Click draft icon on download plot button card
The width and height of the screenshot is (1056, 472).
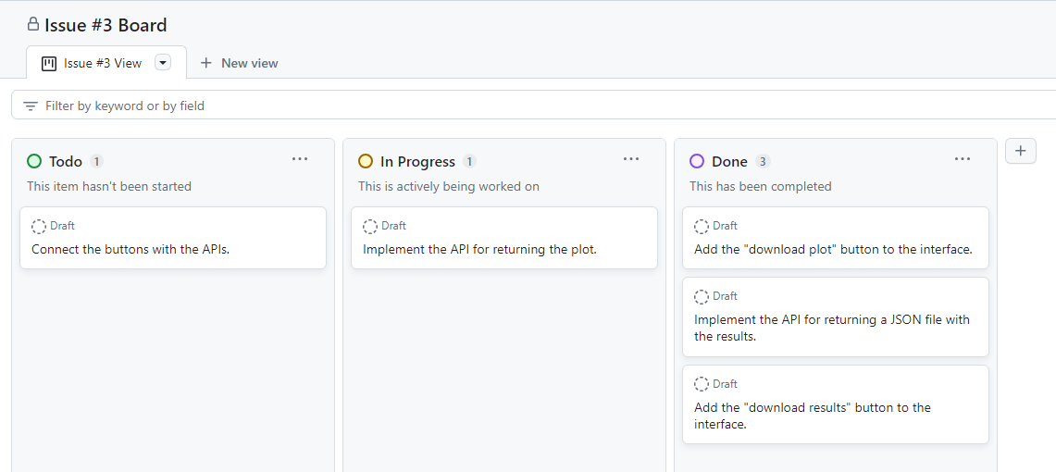(x=702, y=226)
